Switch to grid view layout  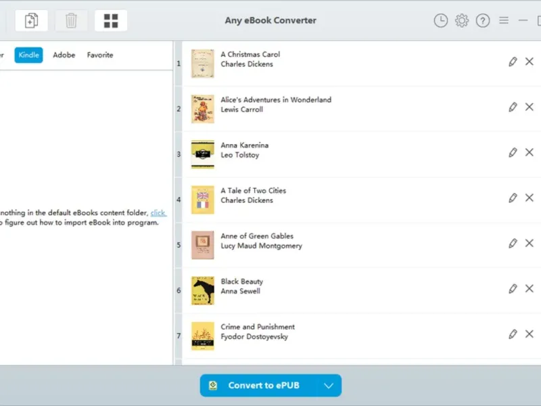[x=111, y=21]
